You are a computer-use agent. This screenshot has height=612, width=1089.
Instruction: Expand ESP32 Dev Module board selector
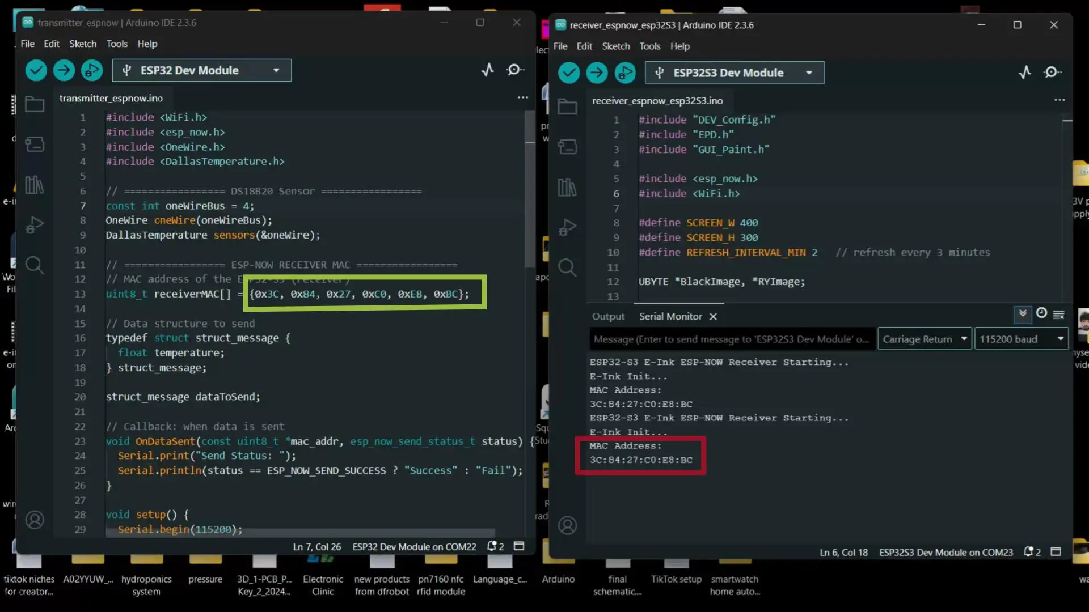click(x=202, y=70)
